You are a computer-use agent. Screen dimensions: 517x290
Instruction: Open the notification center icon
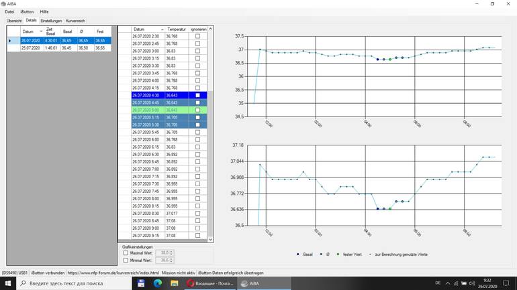pos(506,283)
